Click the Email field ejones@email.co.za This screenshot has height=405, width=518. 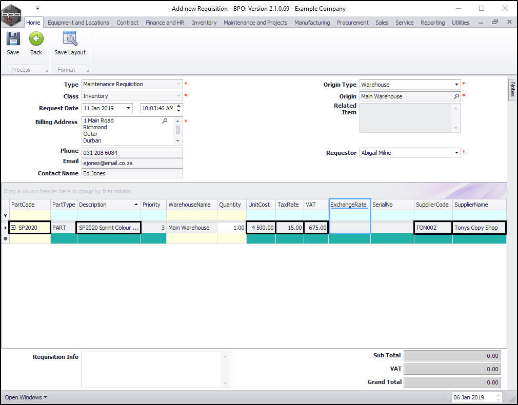132,163
